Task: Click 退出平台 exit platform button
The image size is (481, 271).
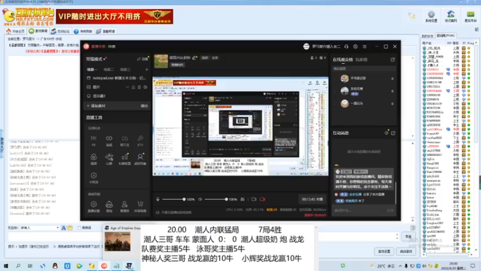Action: pos(470,17)
